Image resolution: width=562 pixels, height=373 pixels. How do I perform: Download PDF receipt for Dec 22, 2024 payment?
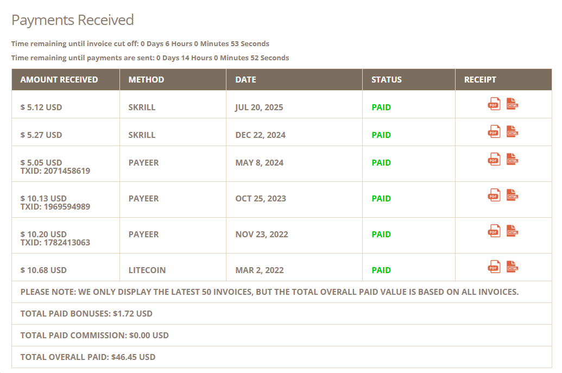(x=494, y=131)
